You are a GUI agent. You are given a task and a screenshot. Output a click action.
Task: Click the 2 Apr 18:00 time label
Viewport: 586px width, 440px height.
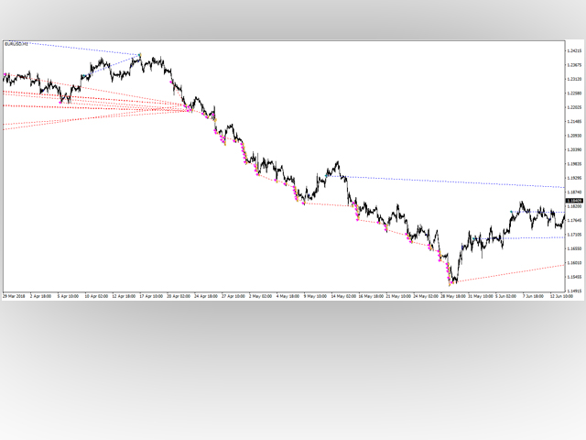pos(40,296)
